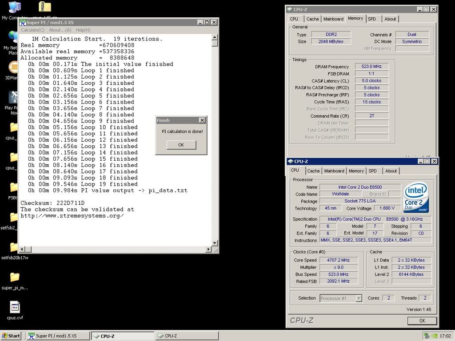Select Cache tab in back CPU-Z window
Screen dimensions: 455x341
tap(312, 19)
